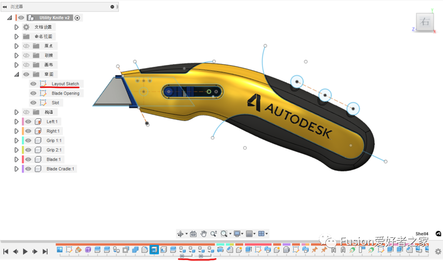Image resolution: width=443 pixels, height=261 pixels.
Task: Click the Slot sketch icon
Action: [x=43, y=103]
